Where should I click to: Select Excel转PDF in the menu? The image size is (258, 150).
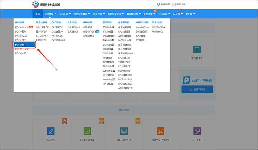tap(42, 36)
